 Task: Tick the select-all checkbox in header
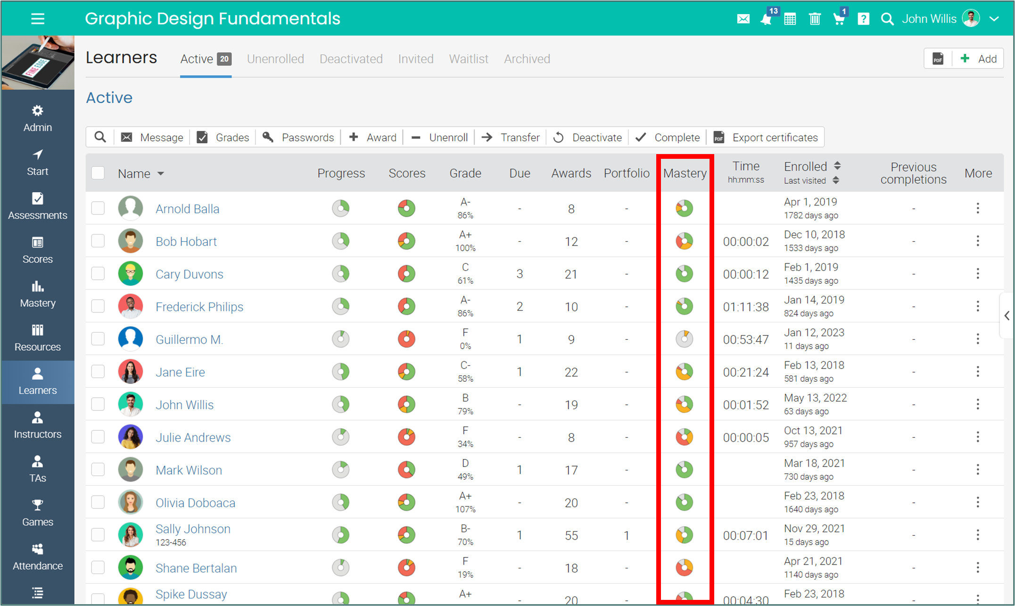98,173
